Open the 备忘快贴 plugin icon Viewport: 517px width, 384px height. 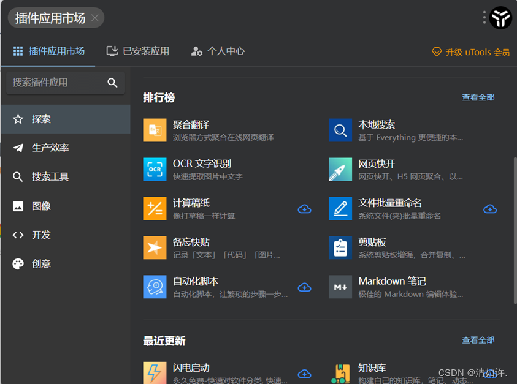(x=155, y=247)
